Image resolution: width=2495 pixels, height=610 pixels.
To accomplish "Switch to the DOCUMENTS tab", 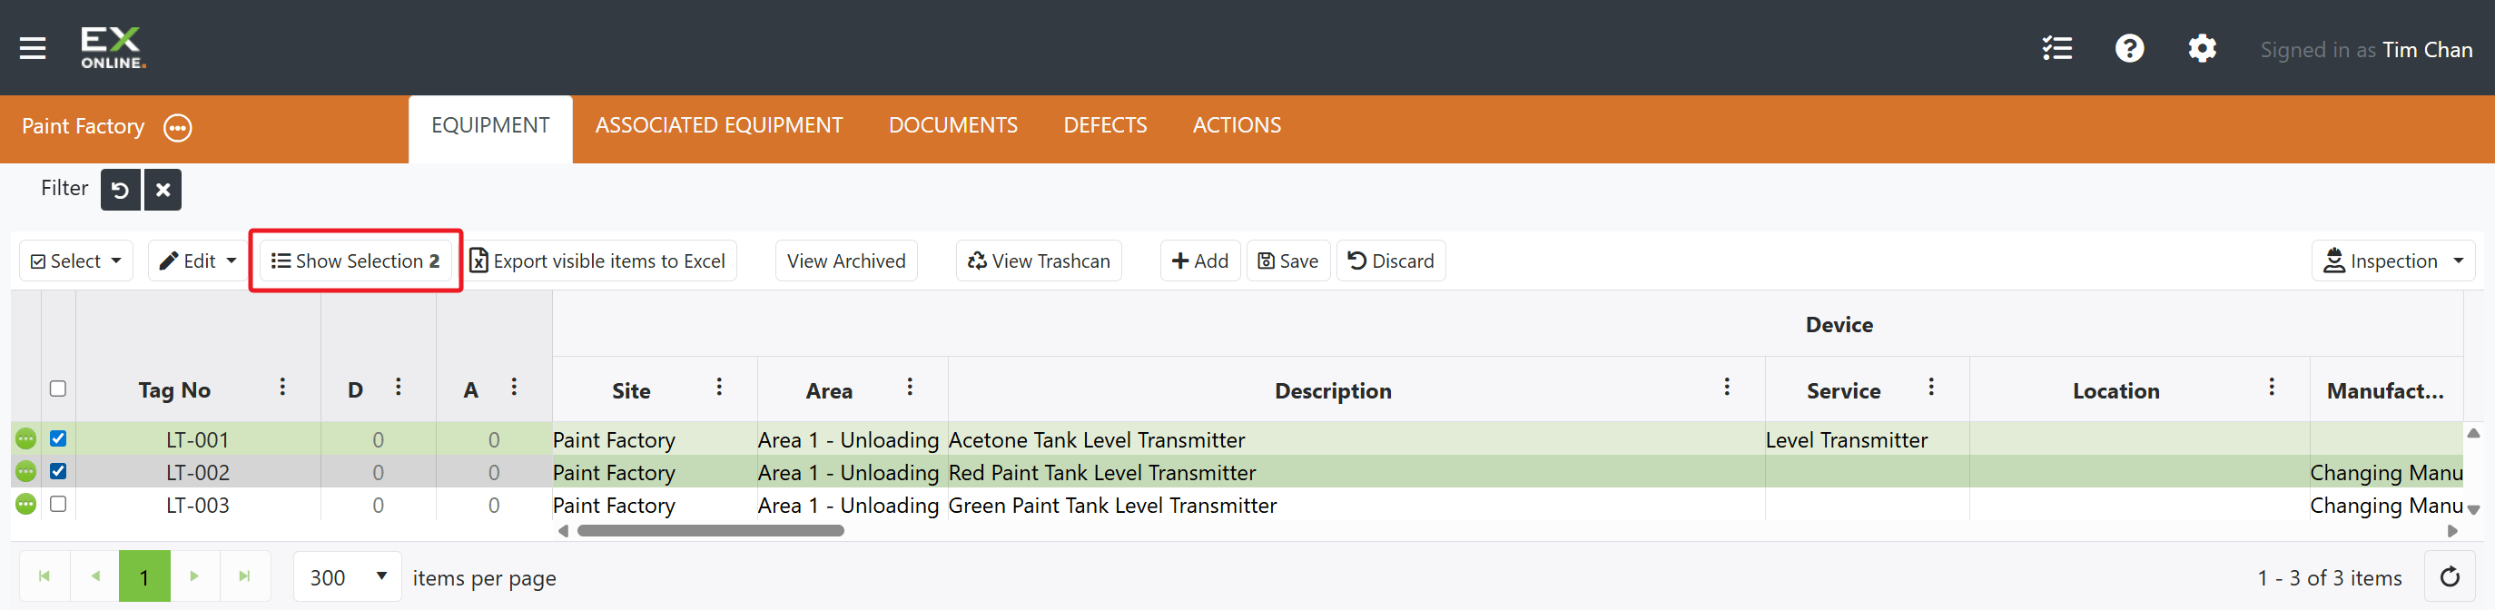I will coord(953,126).
